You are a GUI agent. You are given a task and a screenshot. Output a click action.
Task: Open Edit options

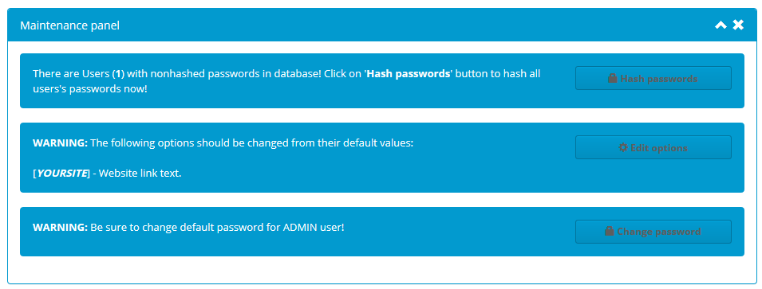(x=653, y=147)
